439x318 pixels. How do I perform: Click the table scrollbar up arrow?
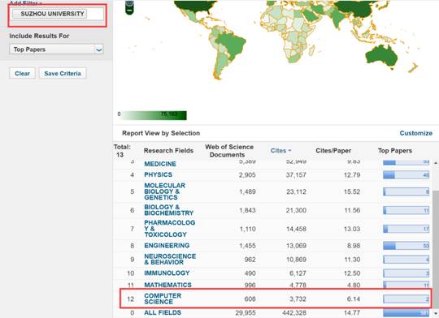436,162
